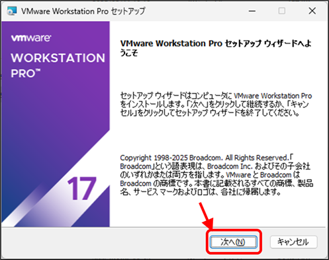The height and width of the screenshot is (260, 329).
Task: Click the large 17 version number graphic
Action: pyautogui.click(x=81, y=188)
